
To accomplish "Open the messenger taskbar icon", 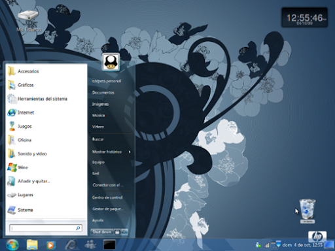I will [x=90, y=245].
